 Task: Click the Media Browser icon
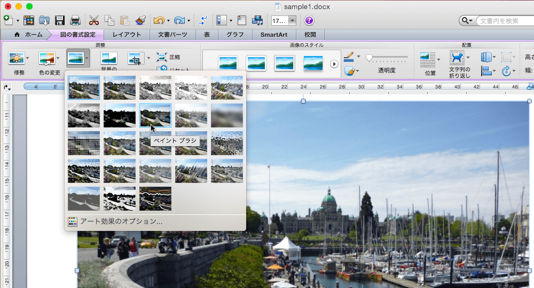coord(258,21)
